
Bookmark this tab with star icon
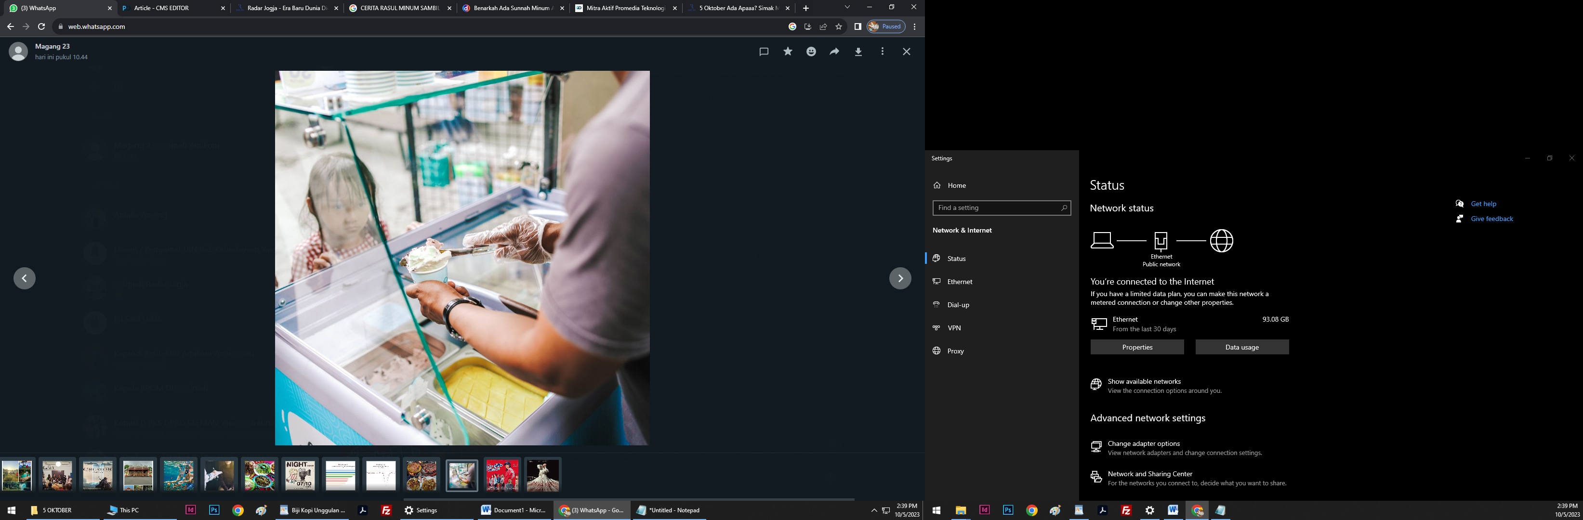(839, 26)
